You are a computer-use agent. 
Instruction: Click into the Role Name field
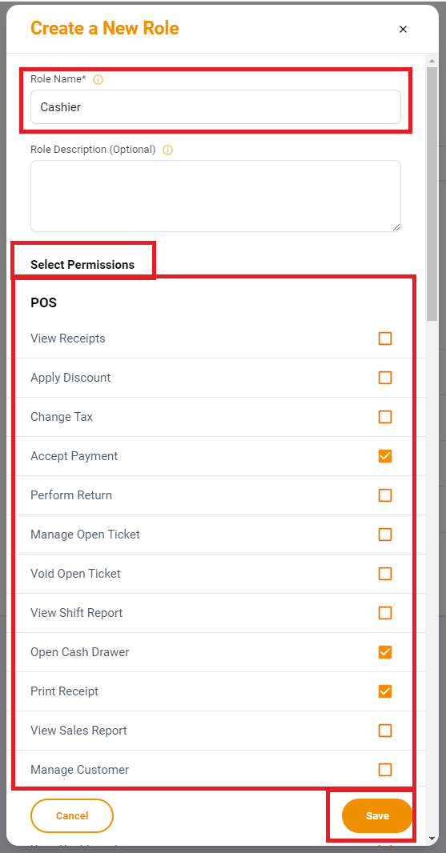215,107
